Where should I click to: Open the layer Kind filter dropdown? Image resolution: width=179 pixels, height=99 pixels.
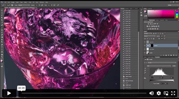(148, 34)
